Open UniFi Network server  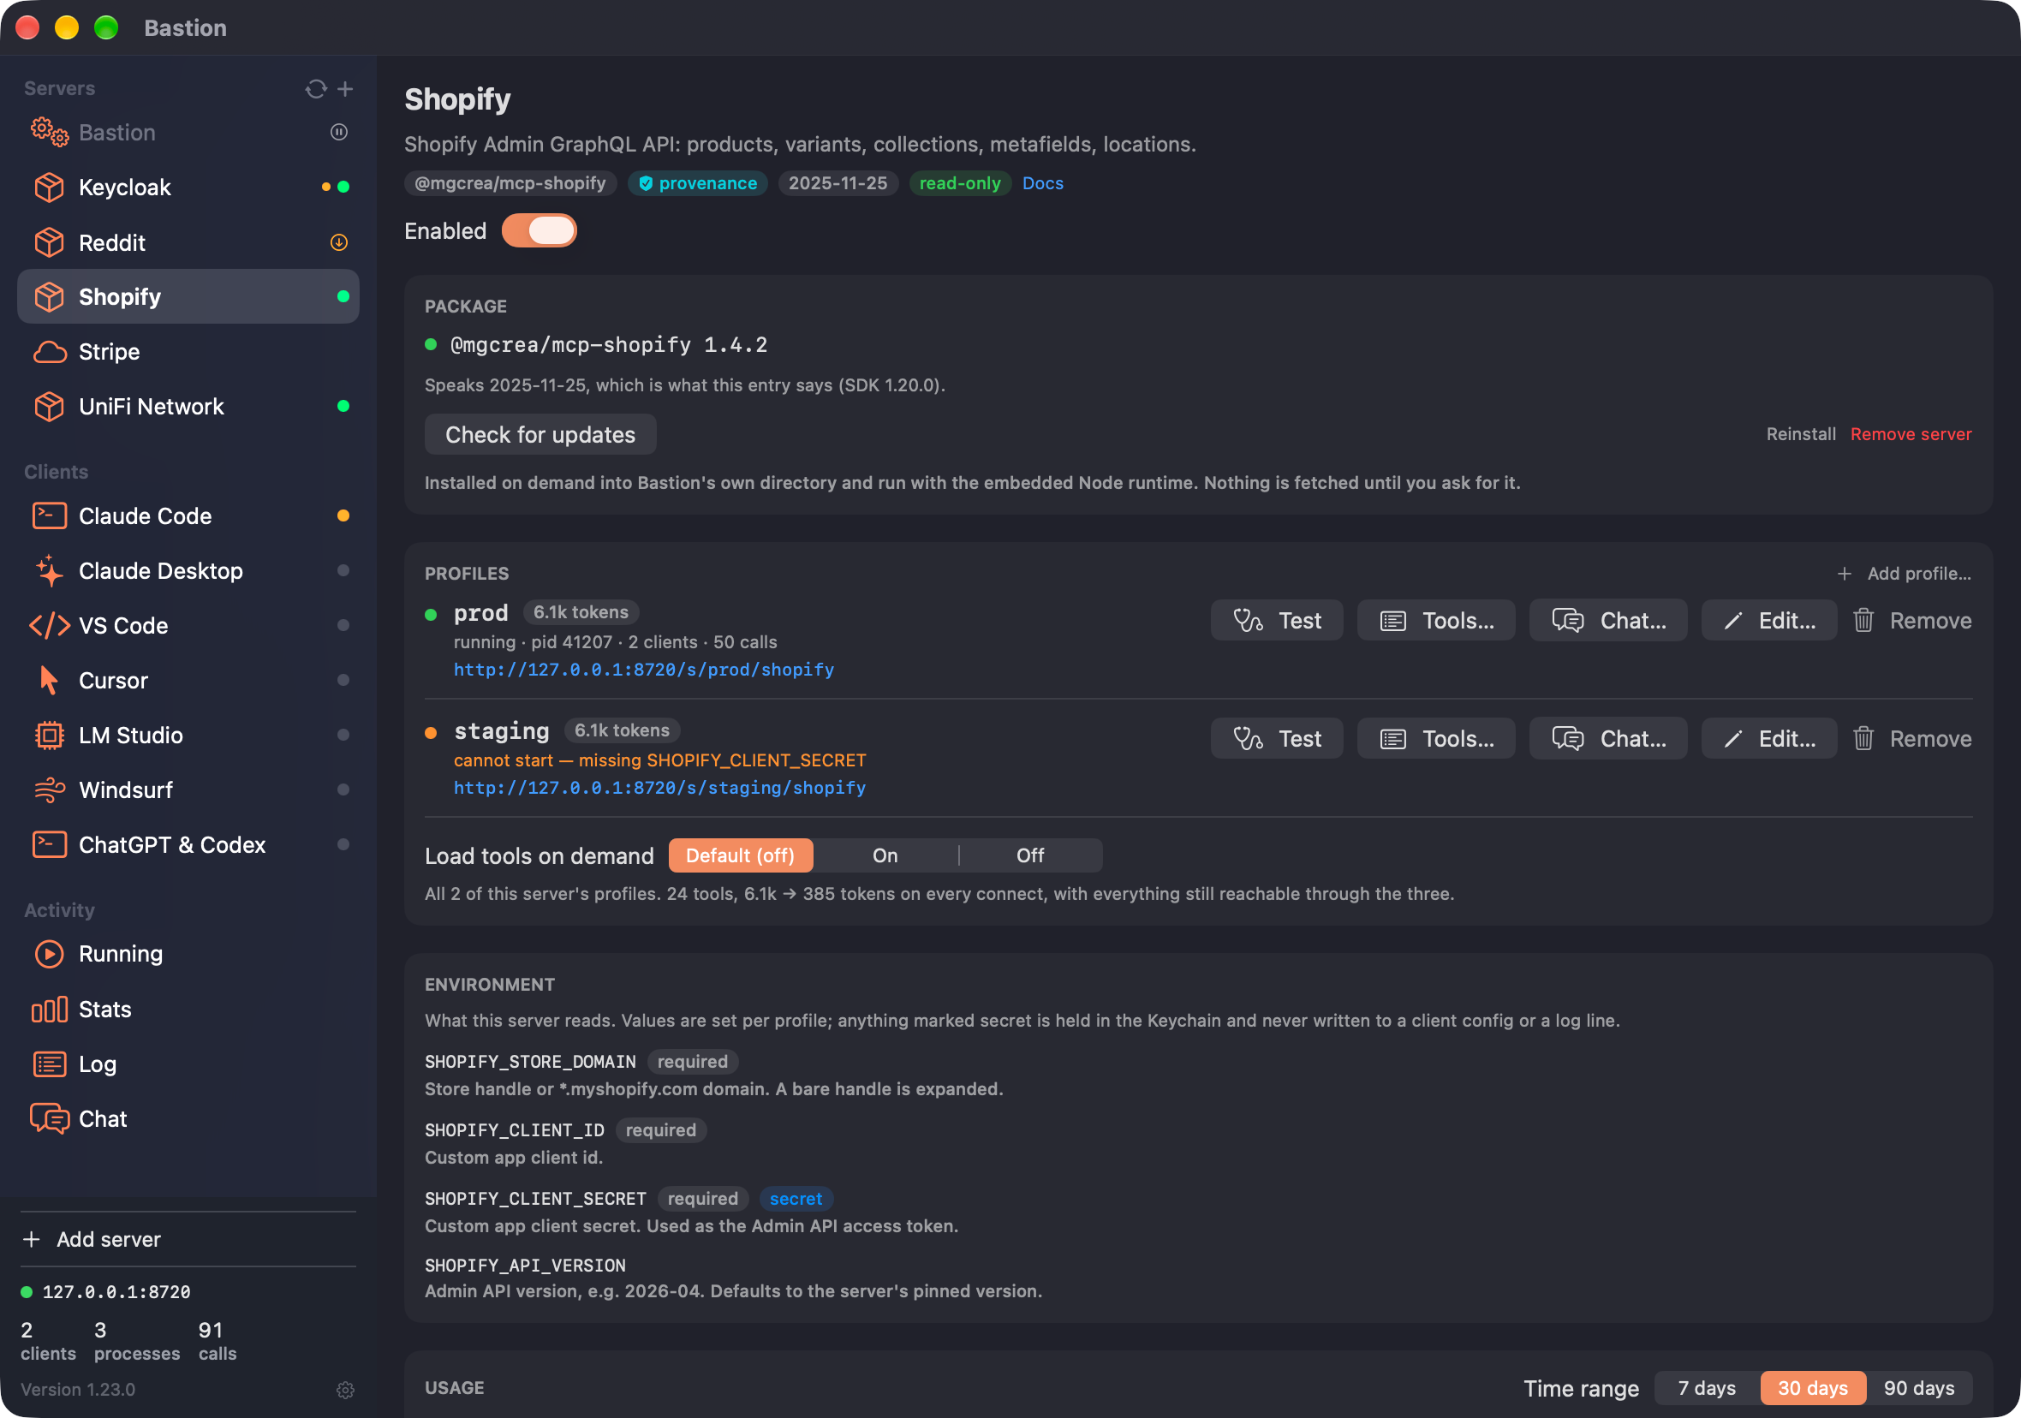pos(188,406)
